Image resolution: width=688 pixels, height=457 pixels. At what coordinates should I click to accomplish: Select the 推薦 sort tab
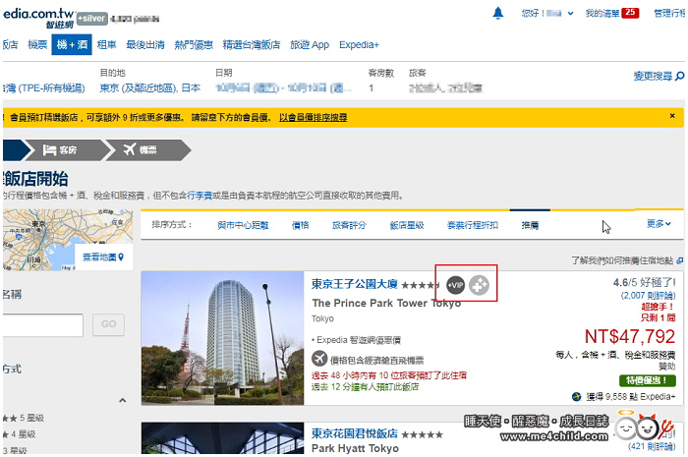(530, 225)
